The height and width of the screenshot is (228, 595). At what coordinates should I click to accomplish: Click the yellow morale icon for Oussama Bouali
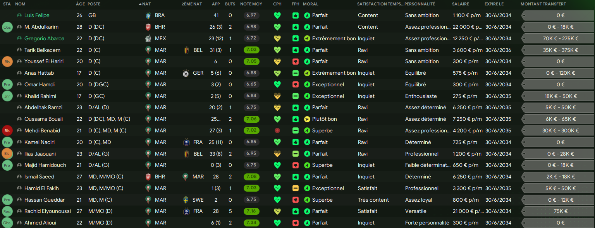[x=307, y=119]
